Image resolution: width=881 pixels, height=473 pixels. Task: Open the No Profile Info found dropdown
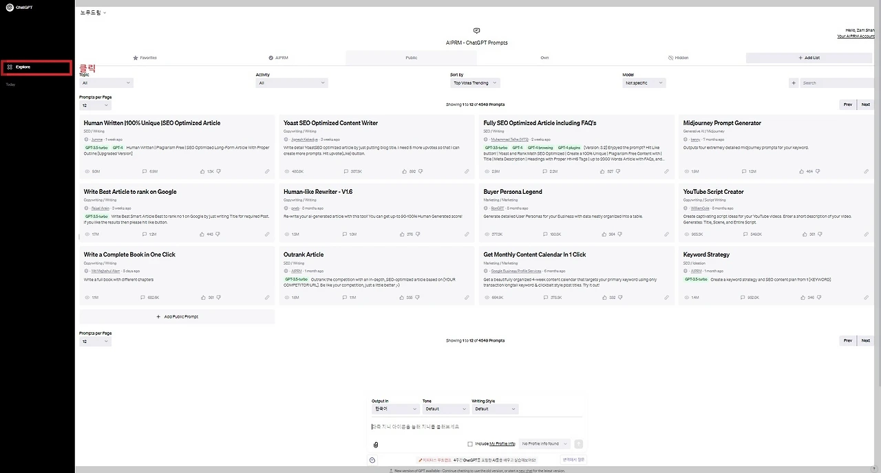coord(545,444)
